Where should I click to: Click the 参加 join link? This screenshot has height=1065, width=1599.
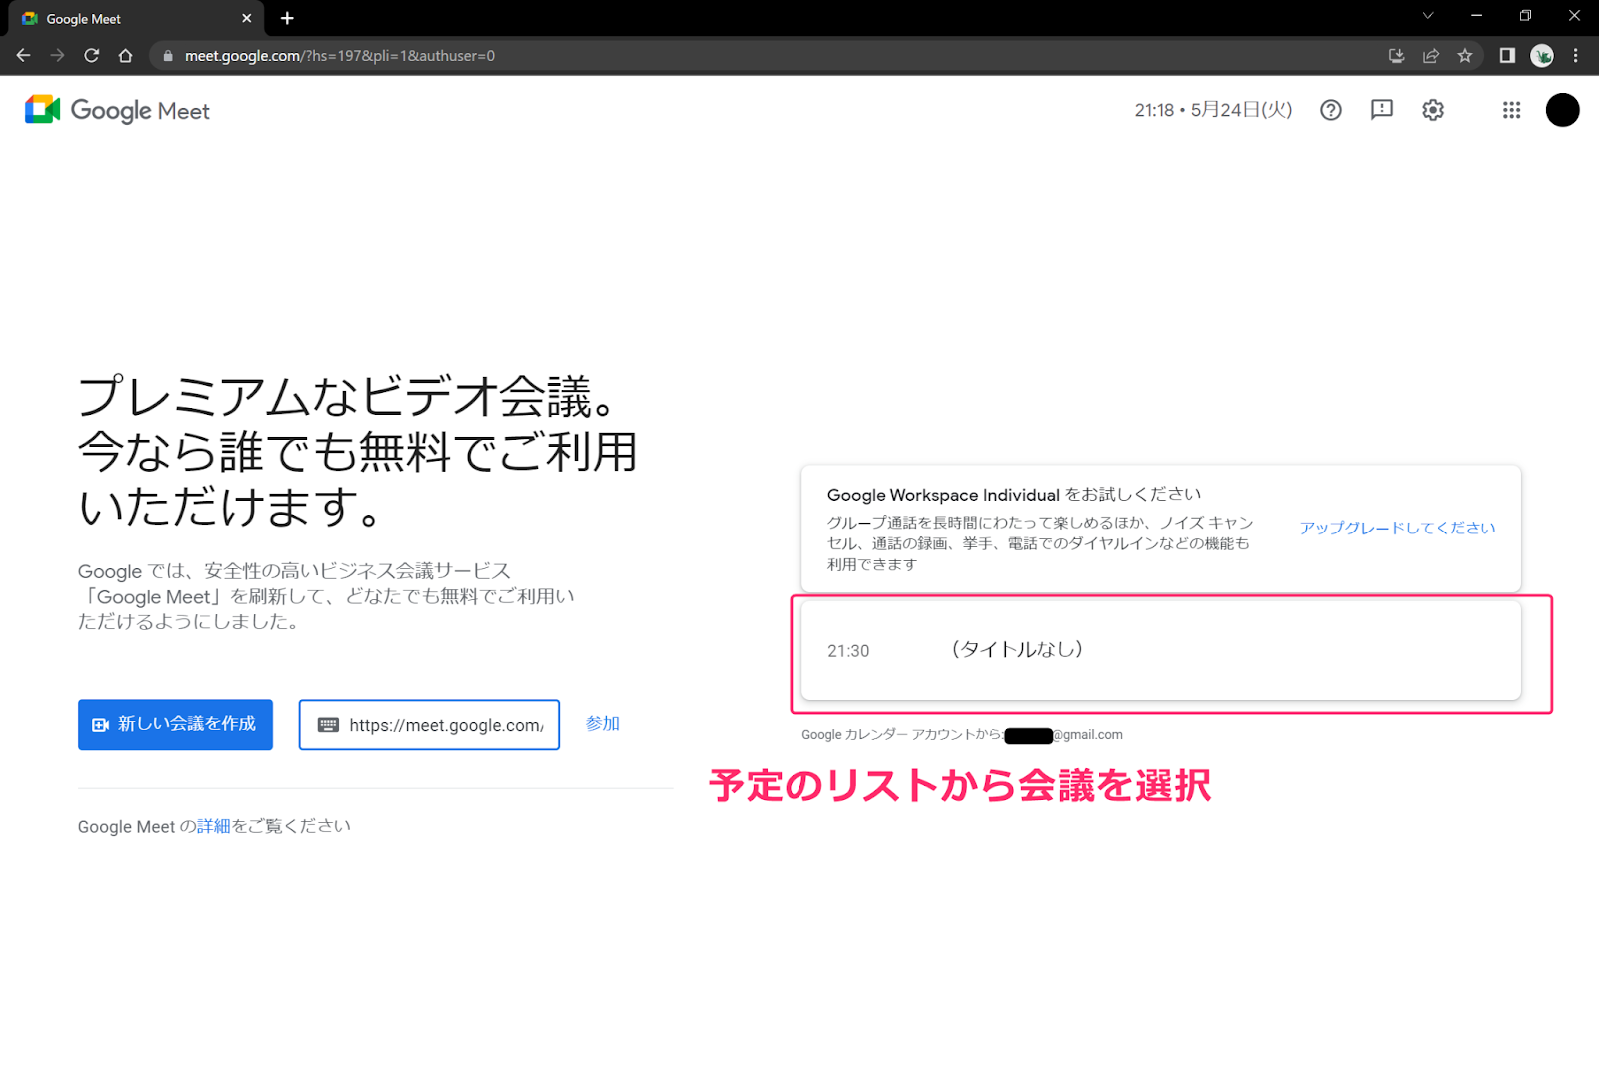coord(603,723)
